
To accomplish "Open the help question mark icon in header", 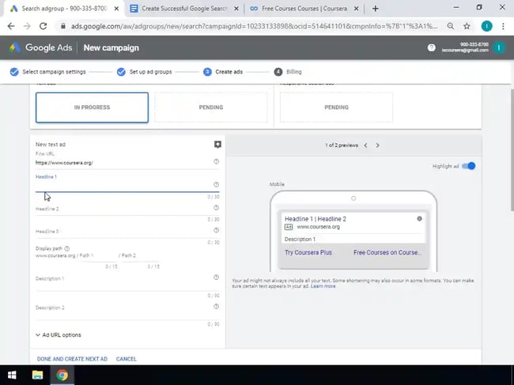I will click(x=432, y=48).
